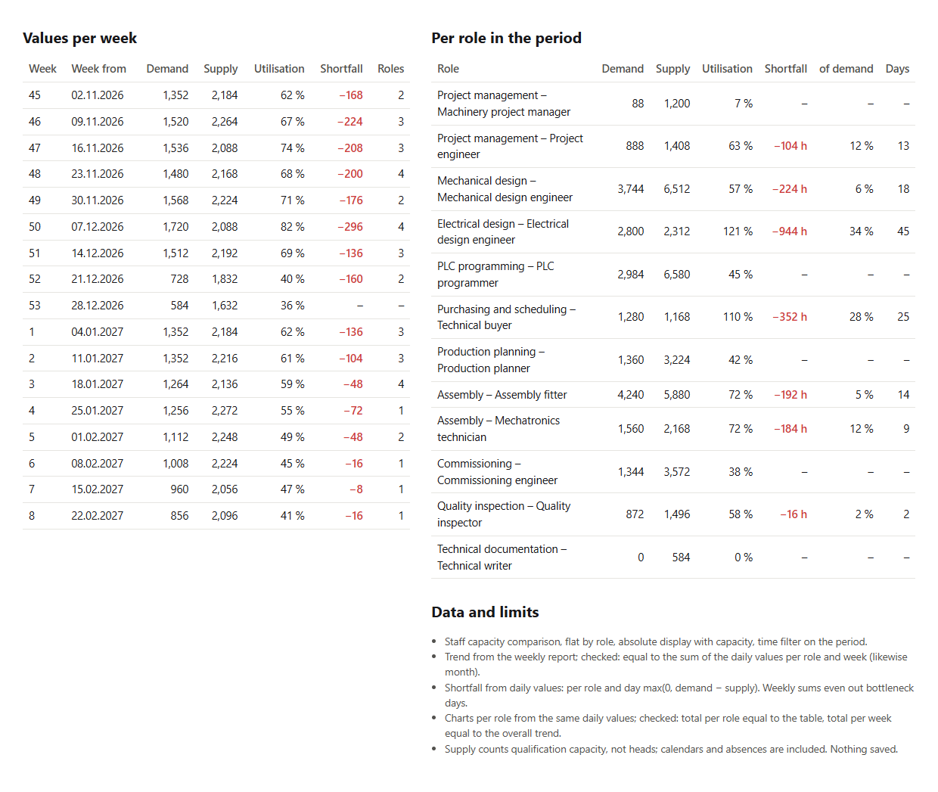This screenshot has height=792, width=938.
Task: Click the 'Days' column header
Action: 897,69
